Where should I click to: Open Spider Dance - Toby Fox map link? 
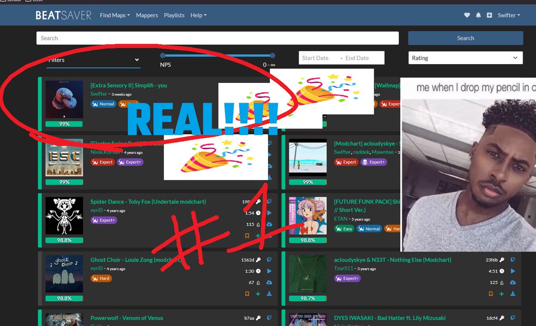tap(148, 202)
